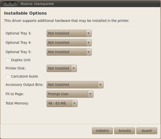Maximize the Nuova stampante window
This screenshot has width=161, height=139.
point(15,4)
